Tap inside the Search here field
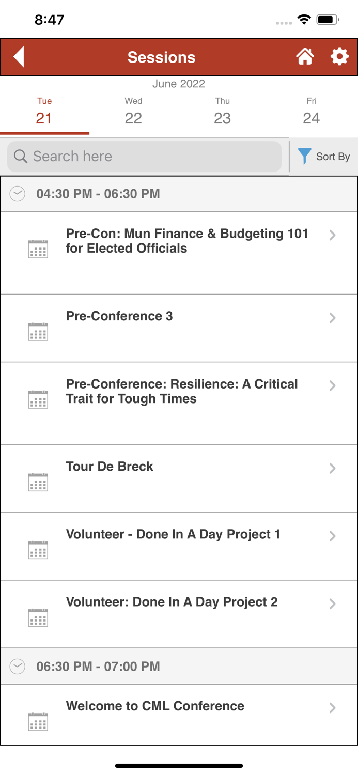 click(x=145, y=156)
